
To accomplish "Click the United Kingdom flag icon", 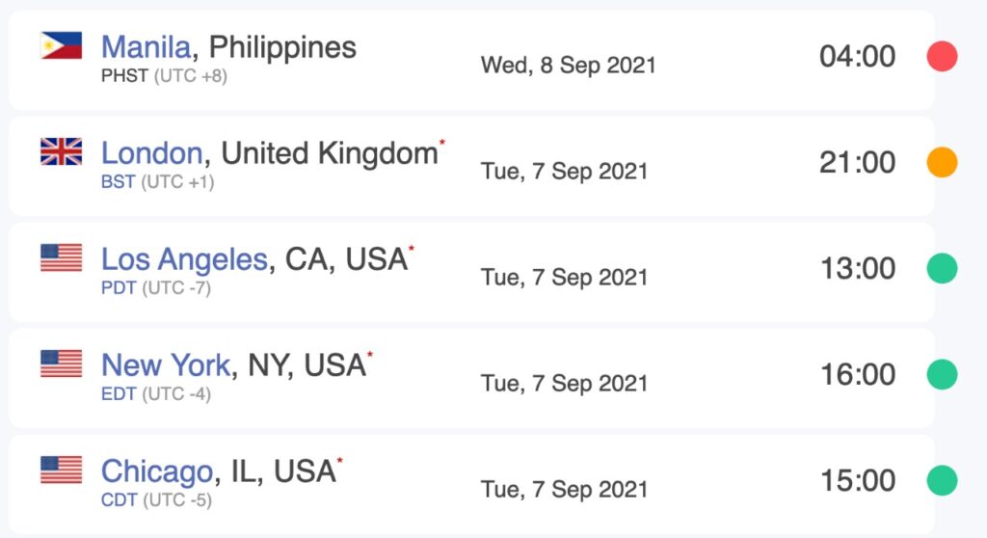I will (61, 151).
